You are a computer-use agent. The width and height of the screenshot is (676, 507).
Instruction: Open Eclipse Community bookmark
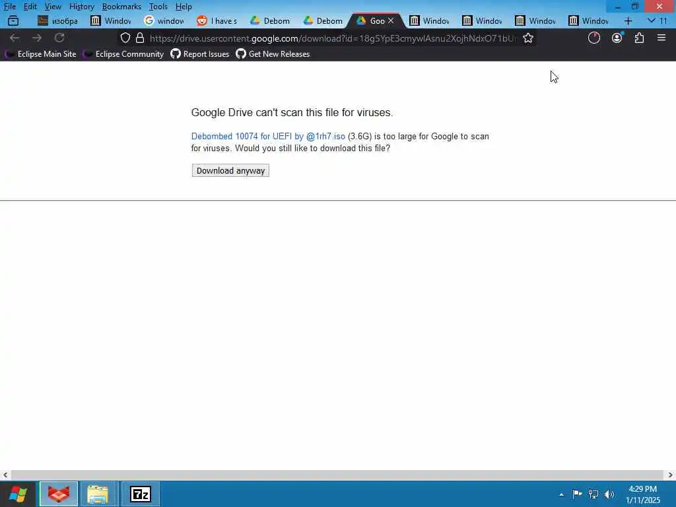click(x=123, y=54)
